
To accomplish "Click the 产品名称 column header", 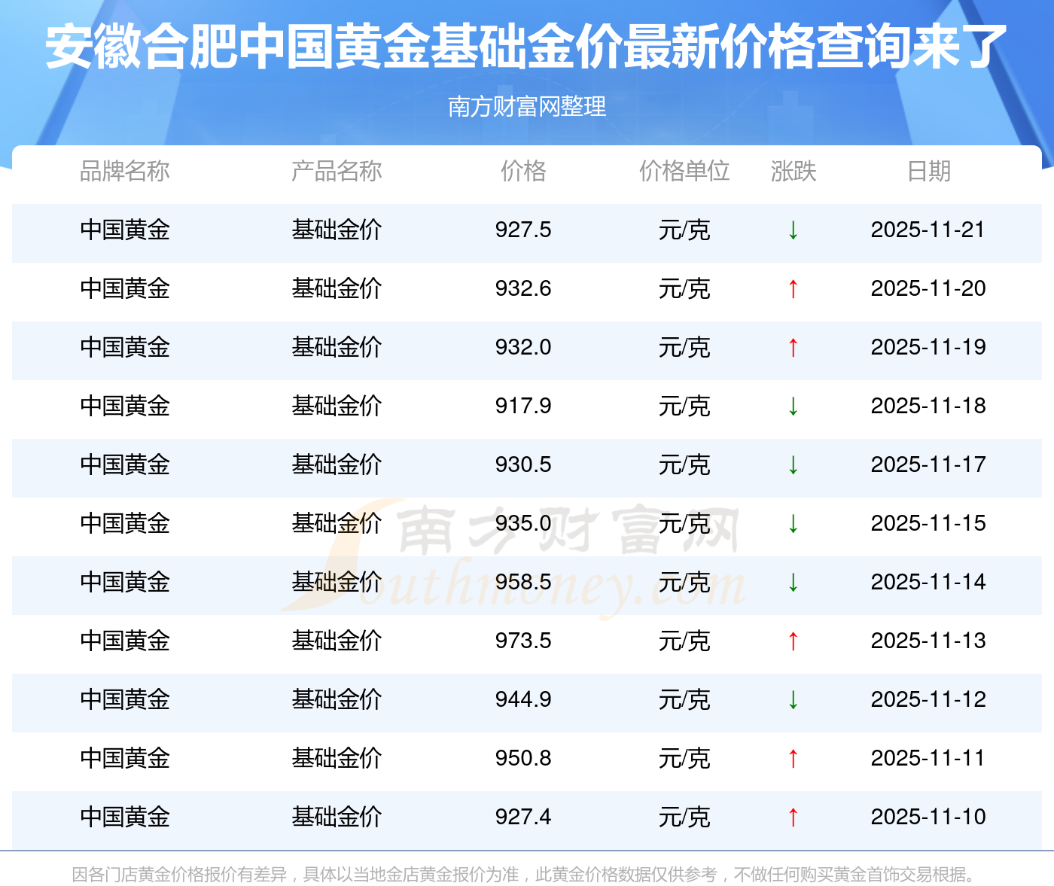I will [x=337, y=171].
